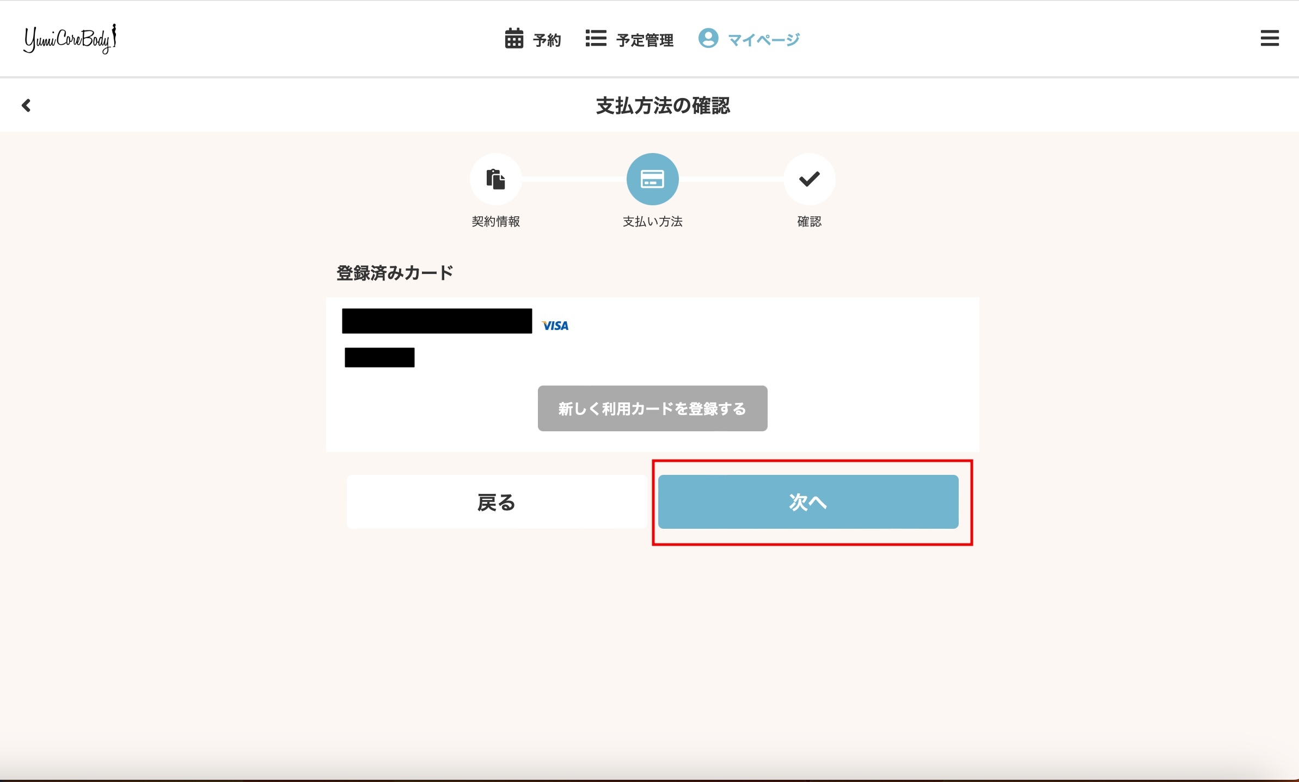Screen dimensions: 1299x782
Task: Click the 支払い方法 step label text
Action: 652,222
